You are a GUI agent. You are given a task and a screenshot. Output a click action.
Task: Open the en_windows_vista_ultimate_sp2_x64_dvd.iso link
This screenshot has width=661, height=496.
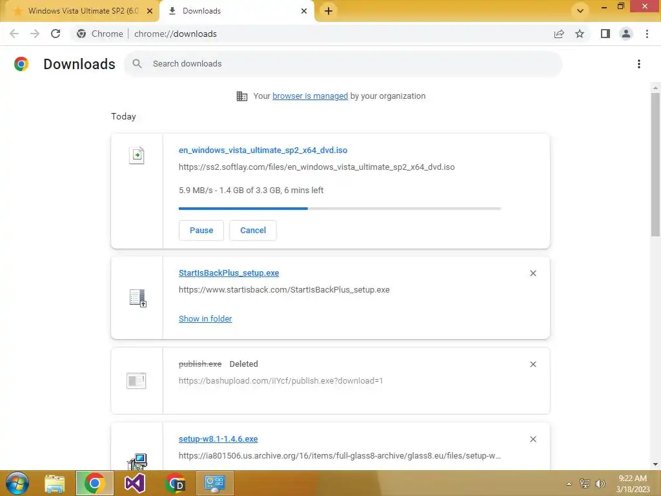coord(263,150)
